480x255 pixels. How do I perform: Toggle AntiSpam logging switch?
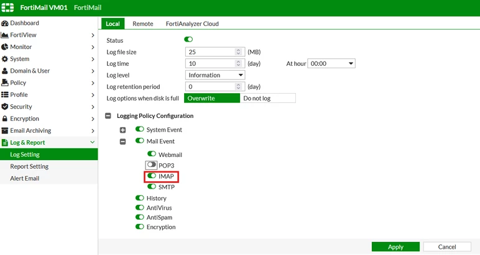point(140,217)
